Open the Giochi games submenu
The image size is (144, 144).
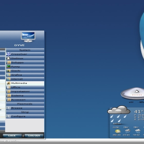click(25, 71)
